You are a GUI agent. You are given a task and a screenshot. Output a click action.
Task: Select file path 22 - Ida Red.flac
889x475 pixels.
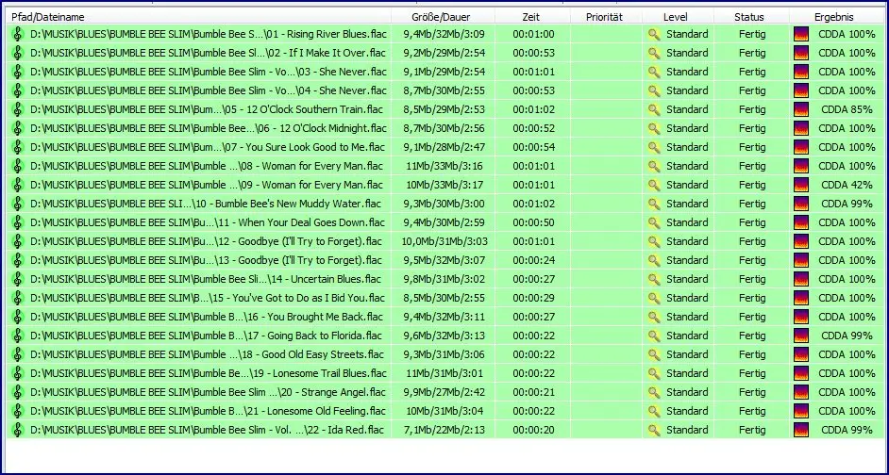(207, 430)
